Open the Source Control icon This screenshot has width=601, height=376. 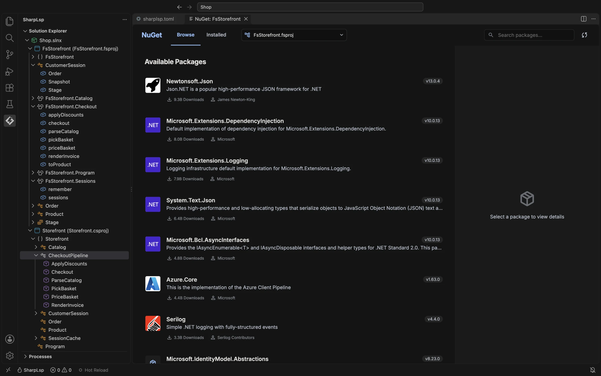10,54
